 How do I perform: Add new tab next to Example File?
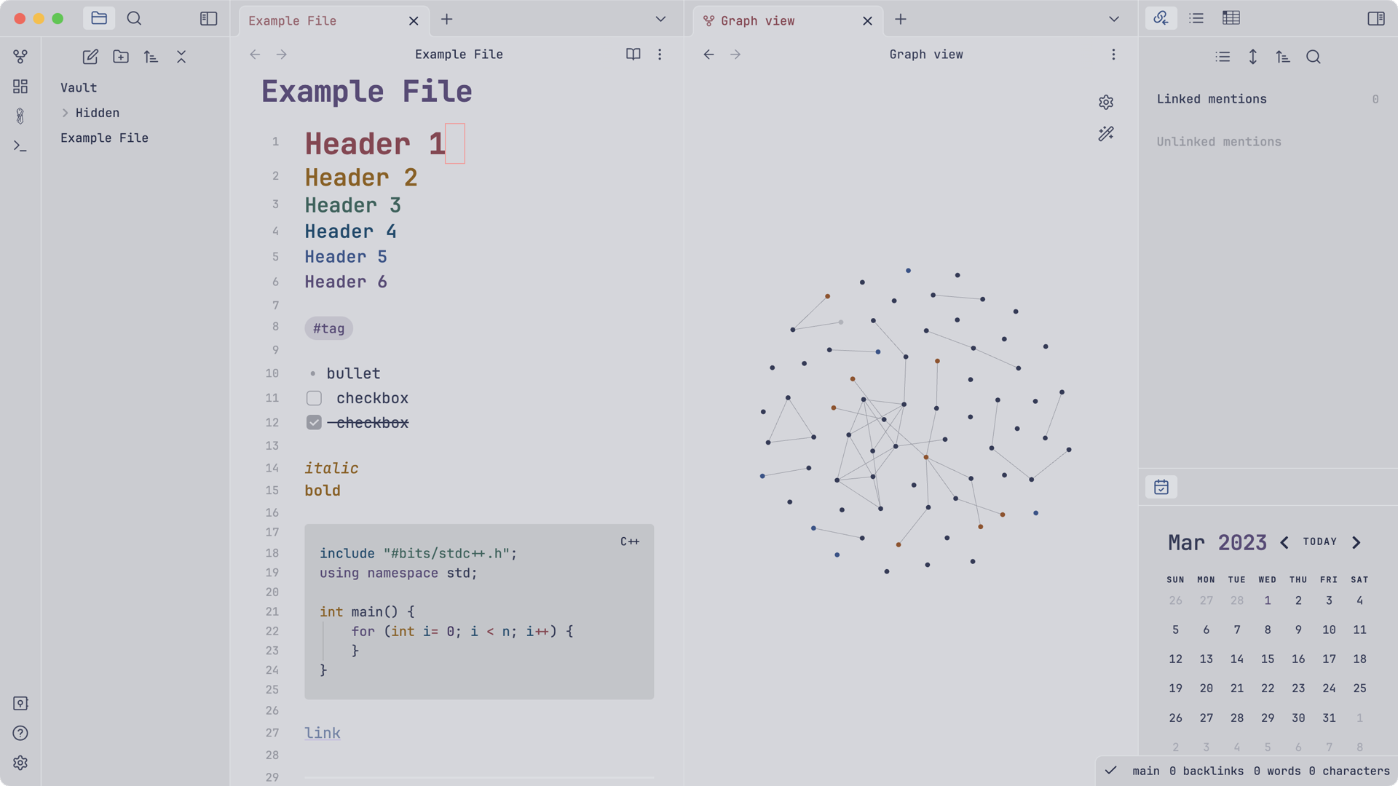[447, 20]
